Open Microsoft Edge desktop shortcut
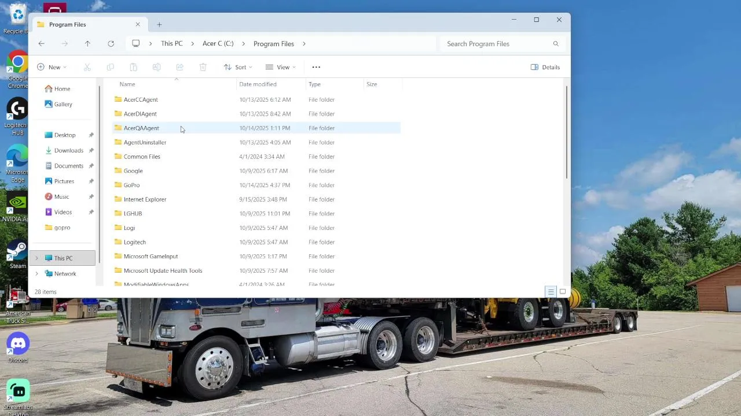Image resolution: width=741 pixels, height=416 pixels. coord(18,164)
